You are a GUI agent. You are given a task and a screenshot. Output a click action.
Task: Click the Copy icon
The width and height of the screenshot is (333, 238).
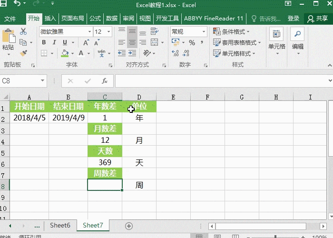tap(23, 42)
